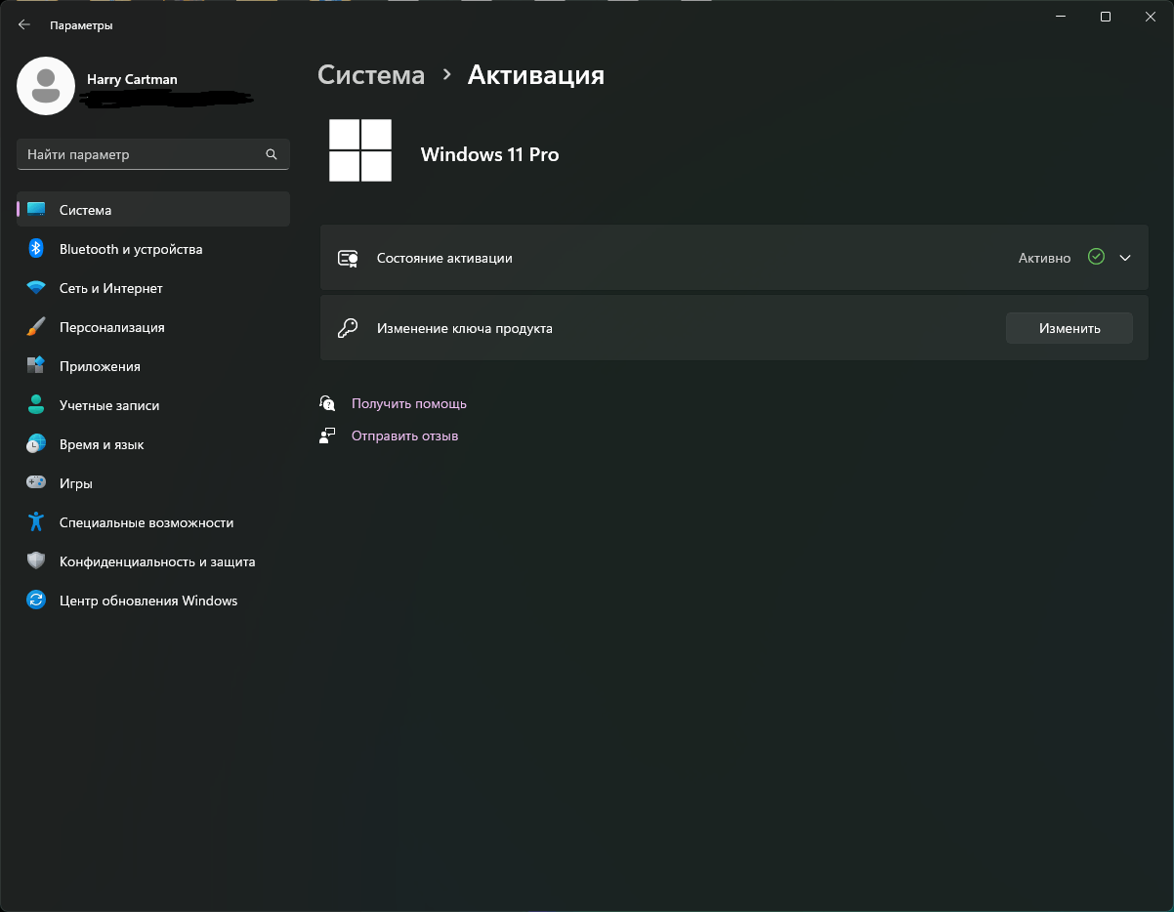Click the Изменение ключа продукта label

coord(465,328)
